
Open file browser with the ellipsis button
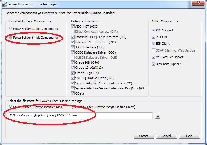pos(158,116)
